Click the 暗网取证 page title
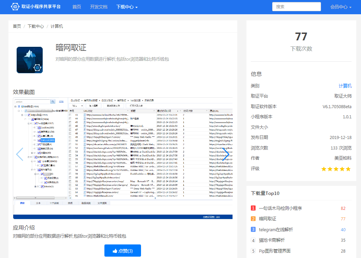This screenshot has width=361, height=258. point(71,48)
